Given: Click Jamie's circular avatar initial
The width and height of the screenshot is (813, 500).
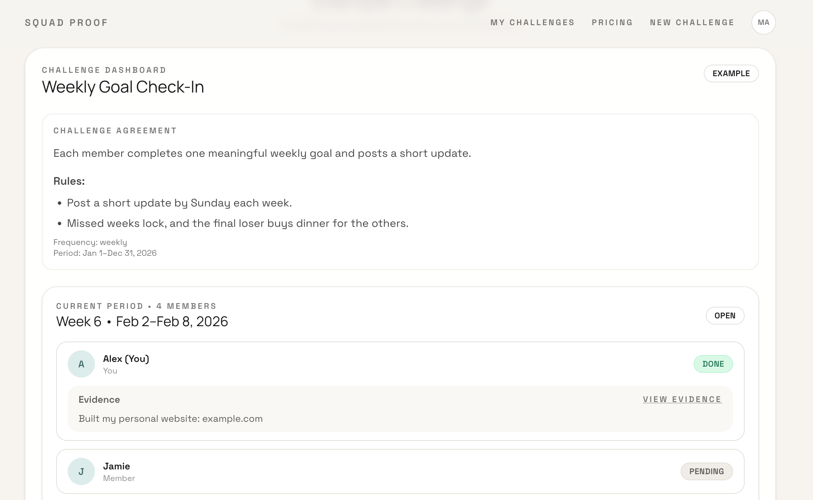Looking at the screenshot, I should [81, 471].
